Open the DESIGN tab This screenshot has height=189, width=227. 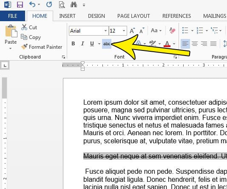point(96,16)
